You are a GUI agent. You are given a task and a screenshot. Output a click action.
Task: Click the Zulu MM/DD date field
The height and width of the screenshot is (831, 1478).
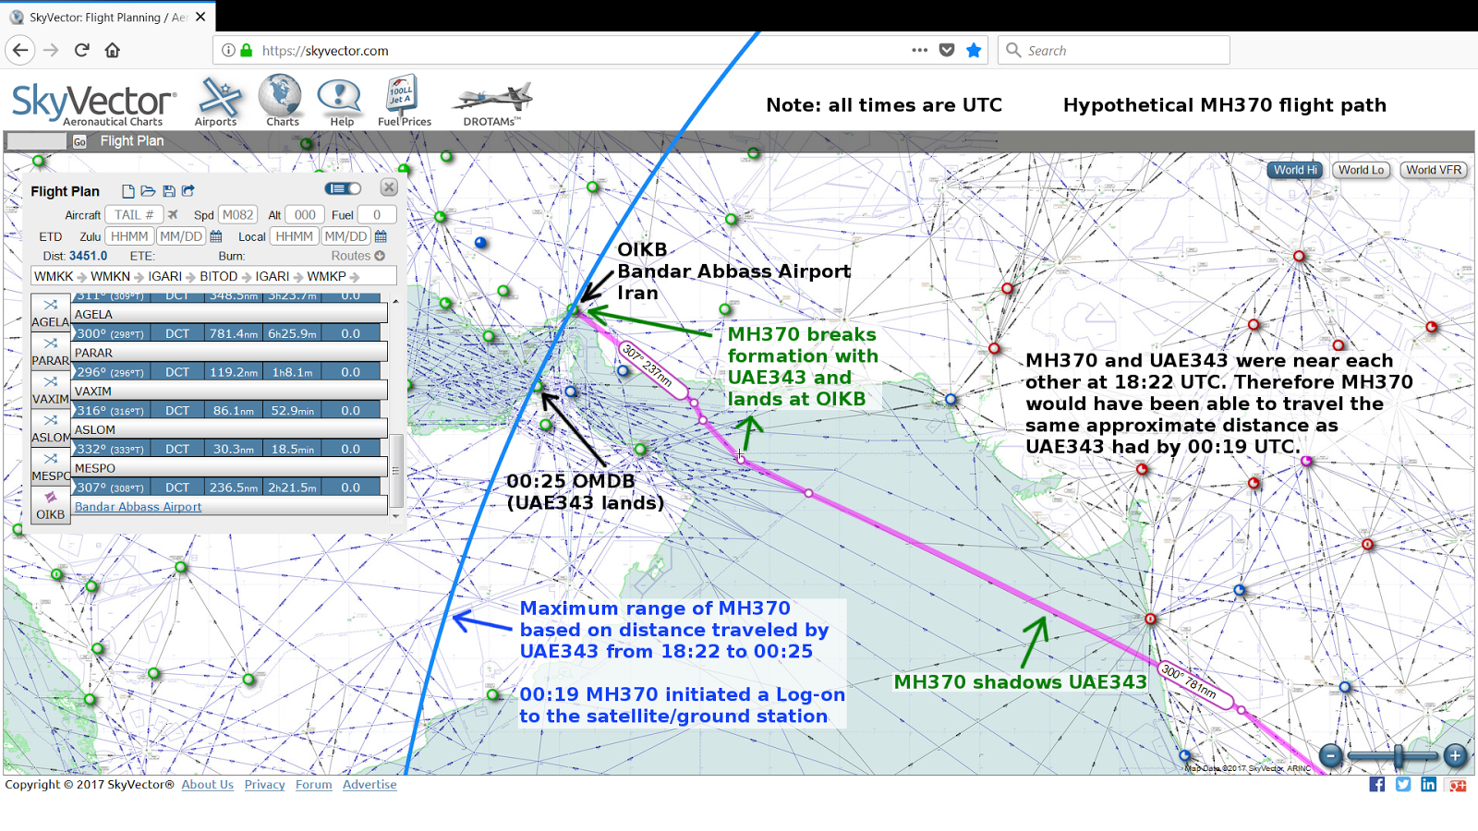click(x=181, y=236)
